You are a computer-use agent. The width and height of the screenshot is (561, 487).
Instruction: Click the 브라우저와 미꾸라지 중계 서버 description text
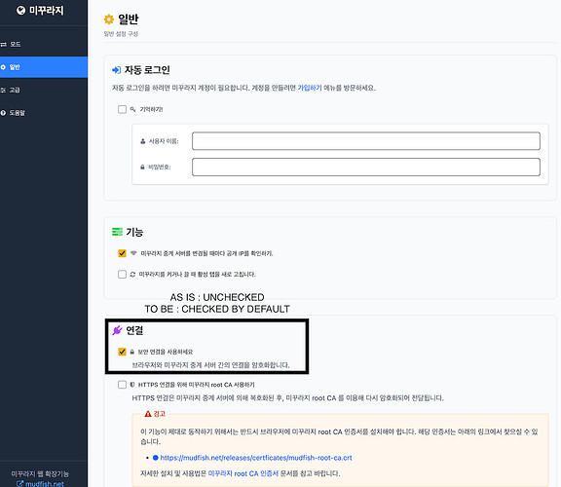coord(210,365)
